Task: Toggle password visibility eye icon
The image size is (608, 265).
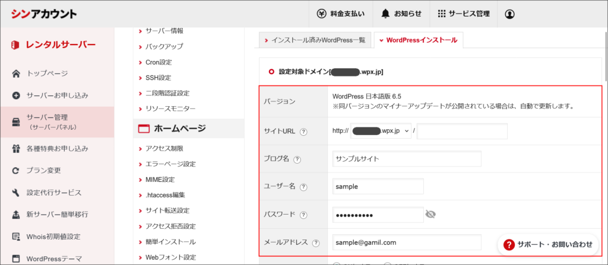Action: pos(430,214)
